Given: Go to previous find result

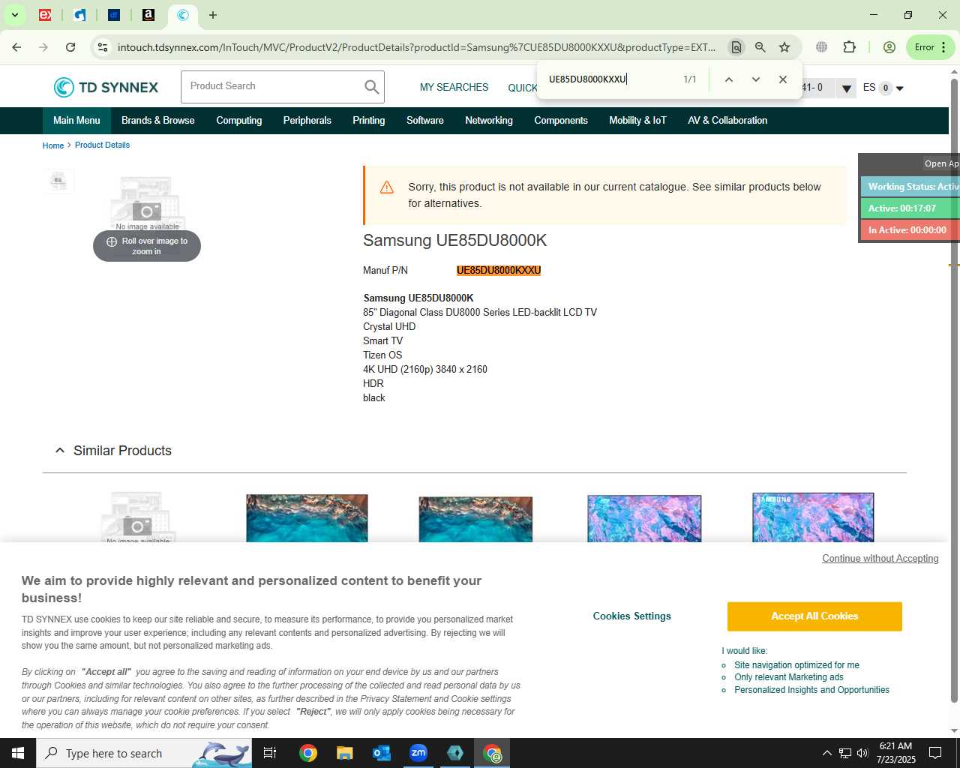Looking at the screenshot, I should 728,79.
